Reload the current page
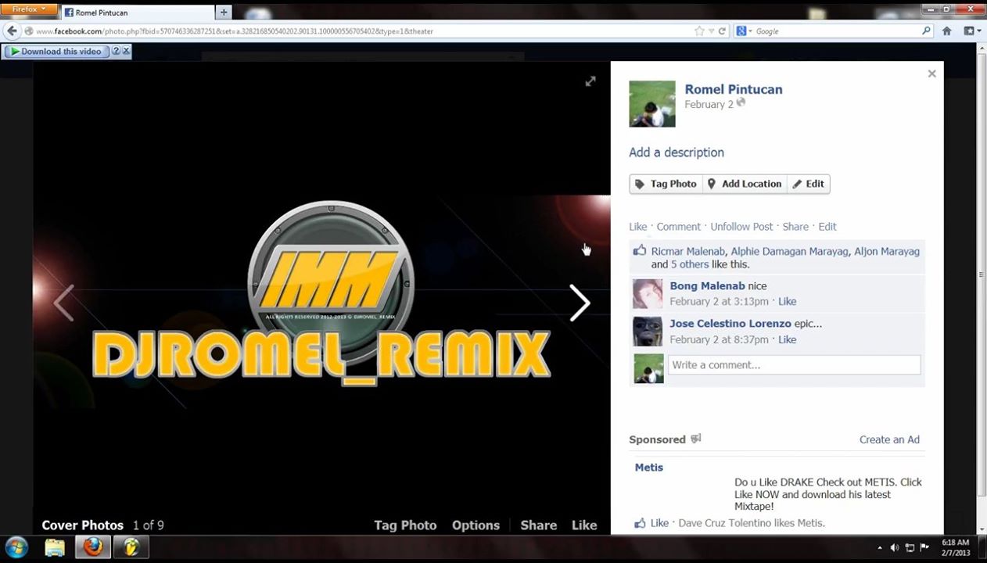 click(x=722, y=31)
